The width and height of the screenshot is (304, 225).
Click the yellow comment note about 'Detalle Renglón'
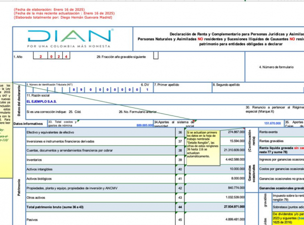[203, 148]
